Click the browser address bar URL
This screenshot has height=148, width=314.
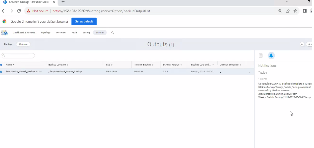click(x=101, y=11)
